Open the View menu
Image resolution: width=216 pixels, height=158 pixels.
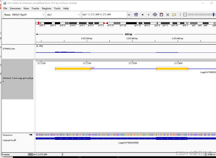coord(26,9)
